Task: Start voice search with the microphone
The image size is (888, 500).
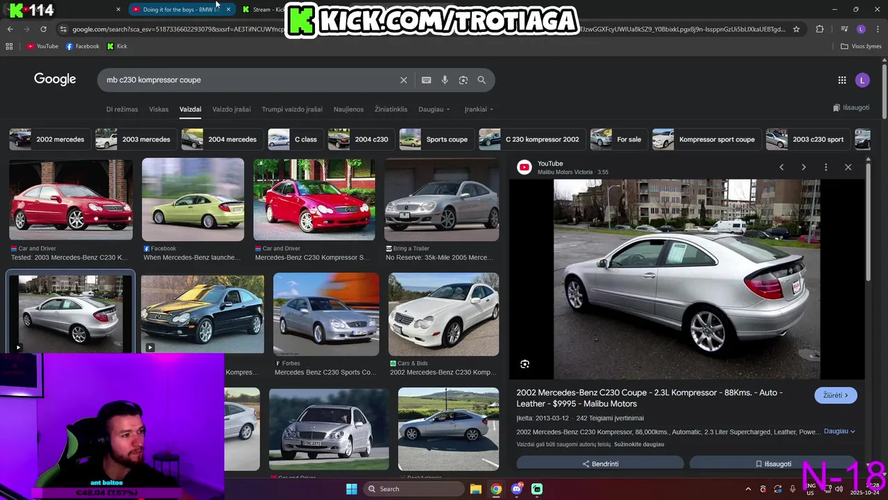Action: tap(445, 80)
